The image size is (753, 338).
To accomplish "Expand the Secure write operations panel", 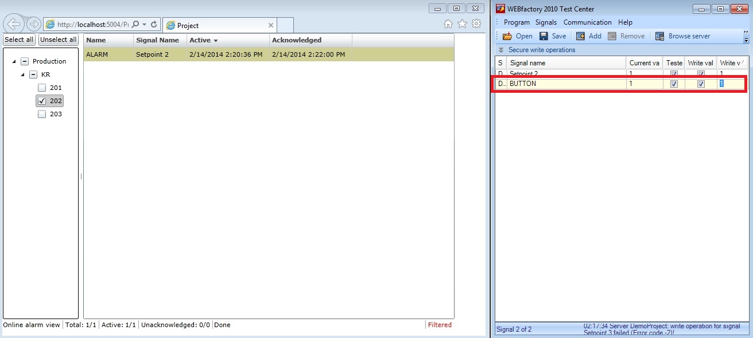I will coord(501,50).
